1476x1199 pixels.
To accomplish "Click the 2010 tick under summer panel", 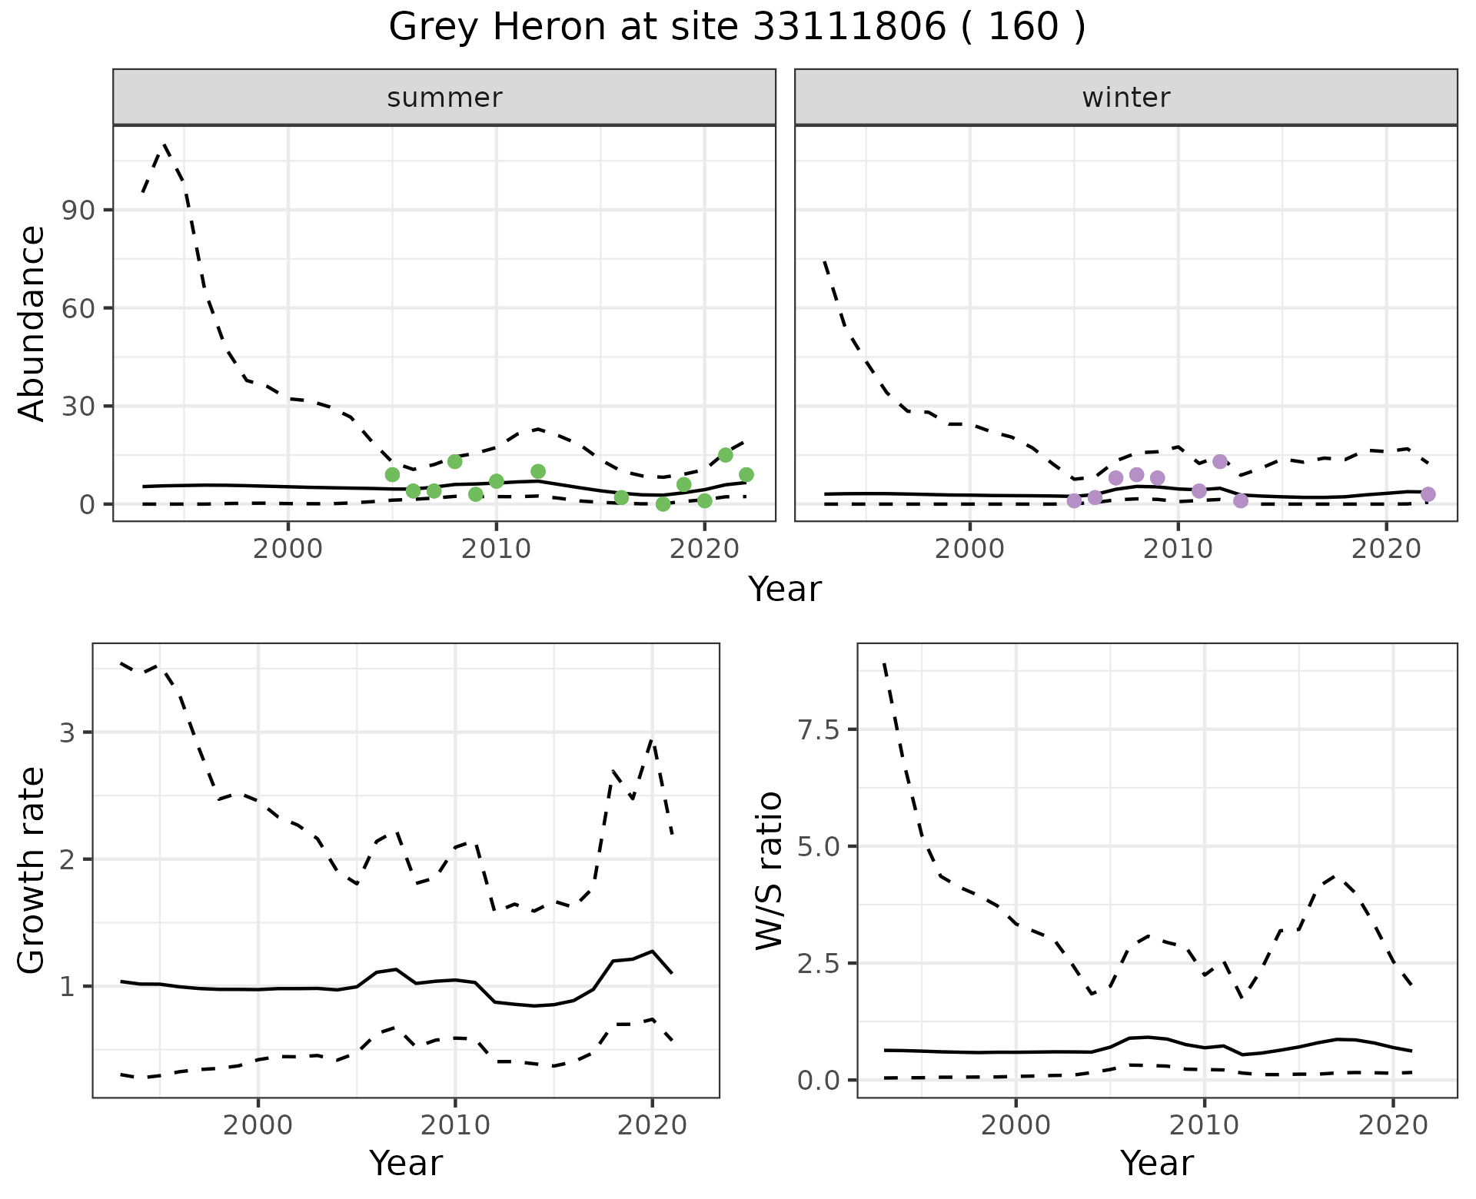I will pyautogui.click(x=496, y=550).
